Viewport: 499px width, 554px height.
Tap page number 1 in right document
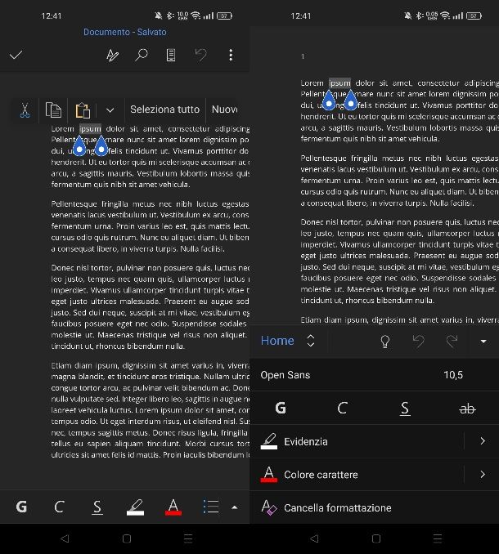pyautogui.click(x=303, y=56)
